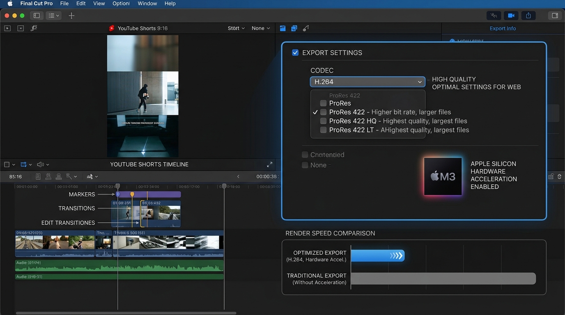Select the connected clip labeled 01:08:381
Image resolution: width=565 pixels, height=315 pixels.
tap(126, 214)
